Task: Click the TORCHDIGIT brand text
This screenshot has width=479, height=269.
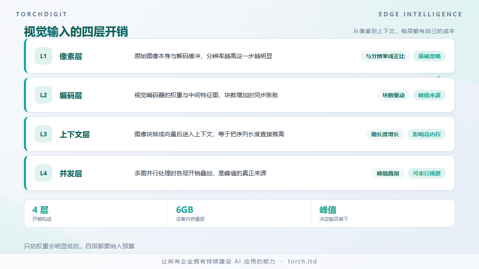Action: [42, 14]
